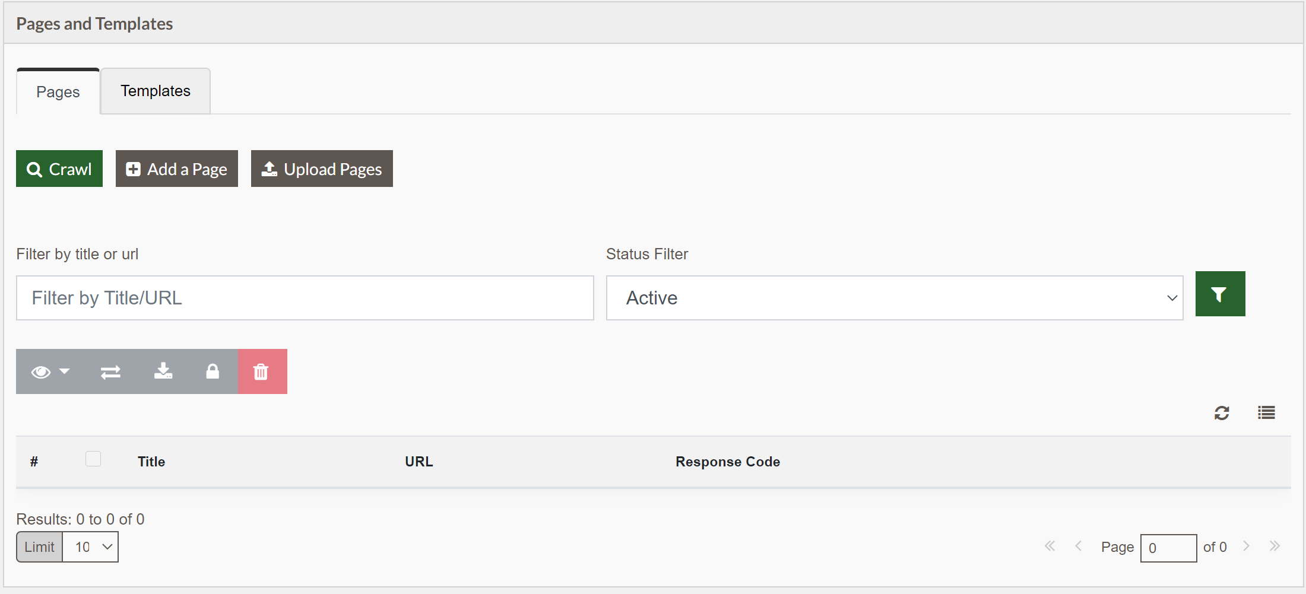This screenshot has width=1306, height=594.
Task: Click the download toolbar icon
Action: point(163,371)
